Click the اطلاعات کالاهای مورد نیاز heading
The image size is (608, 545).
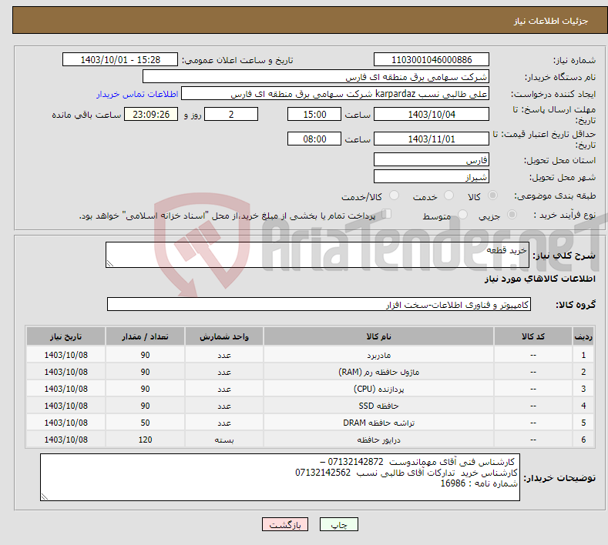[539, 279]
